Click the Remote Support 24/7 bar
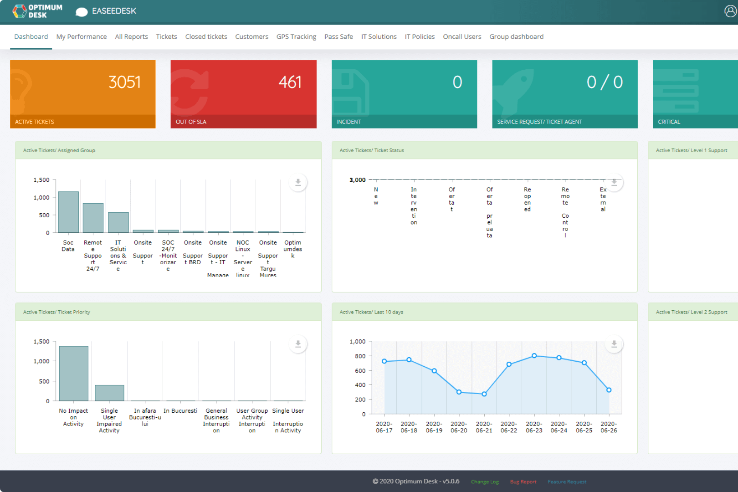The width and height of the screenshot is (738, 492). [x=93, y=218]
